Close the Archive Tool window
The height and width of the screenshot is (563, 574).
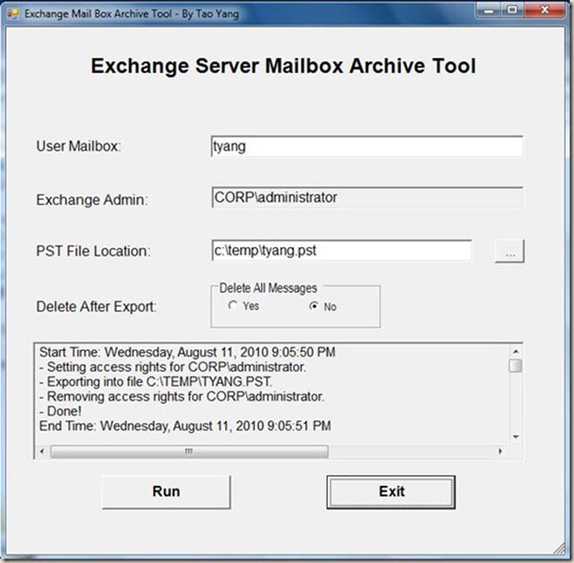click(544, 10)
